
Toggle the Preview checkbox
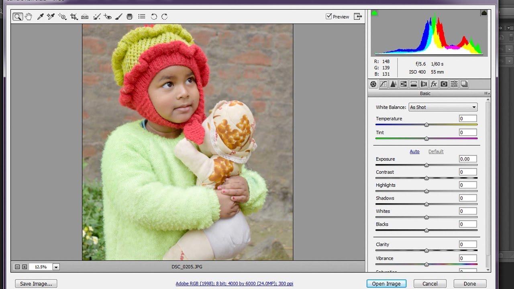coord(329,16)
